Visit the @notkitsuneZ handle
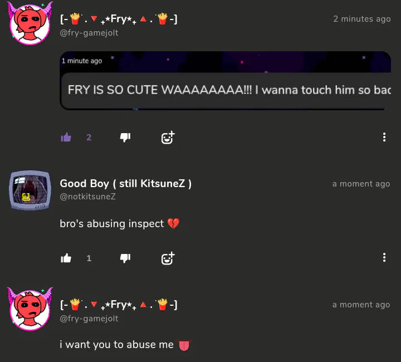 tap(88, 197)
